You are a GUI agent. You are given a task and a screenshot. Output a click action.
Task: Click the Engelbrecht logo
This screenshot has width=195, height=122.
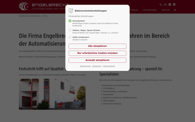point(44,7)
